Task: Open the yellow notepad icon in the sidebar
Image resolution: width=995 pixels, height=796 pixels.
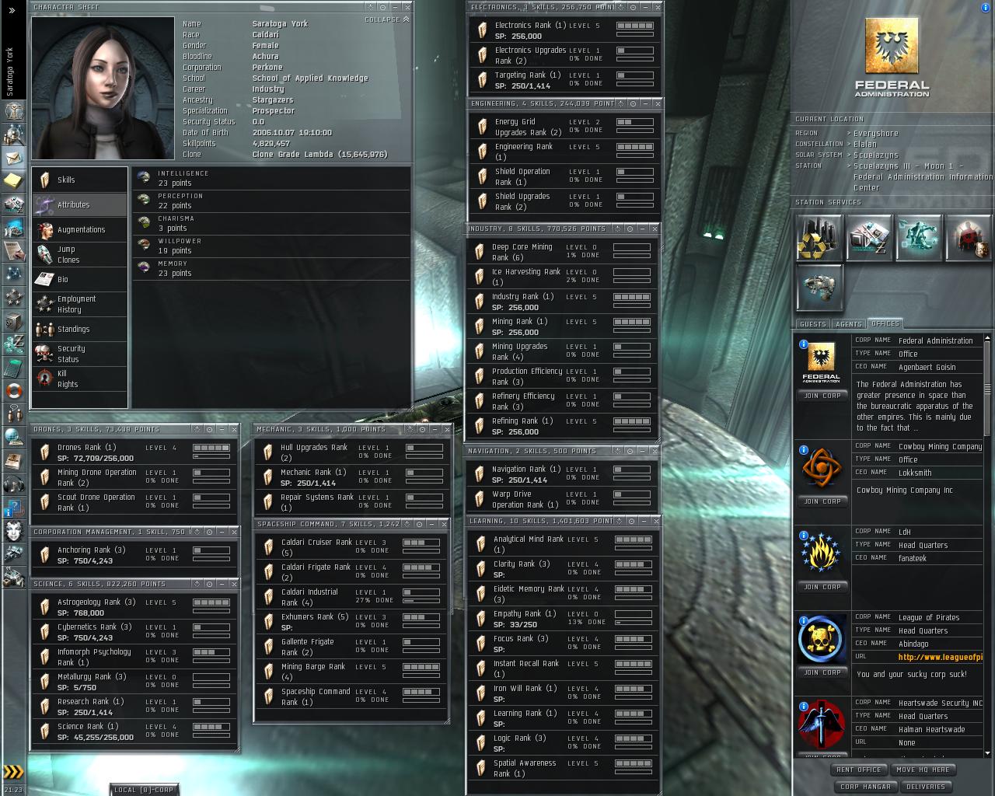Action: coord(13,181)
